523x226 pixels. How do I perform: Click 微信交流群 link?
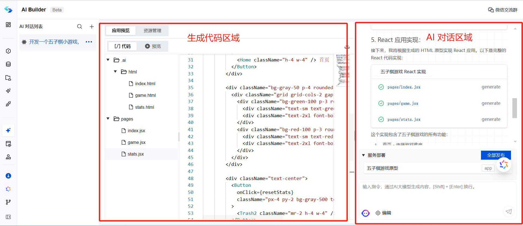(x=506, y=10)
